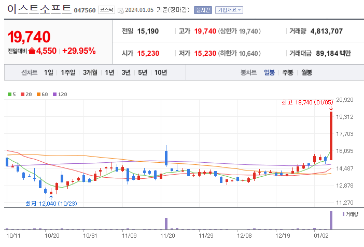Click the 12/08 date axis label
Screen dimensions: 364x247
point(244,236)
